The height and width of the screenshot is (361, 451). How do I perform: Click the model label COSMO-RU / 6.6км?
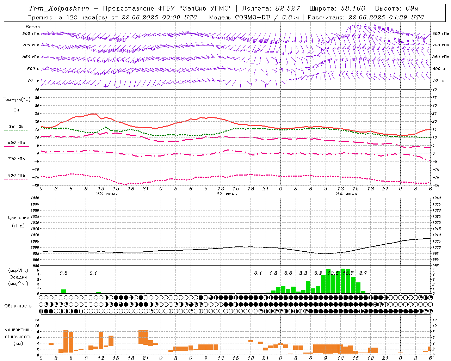(267, 17)
